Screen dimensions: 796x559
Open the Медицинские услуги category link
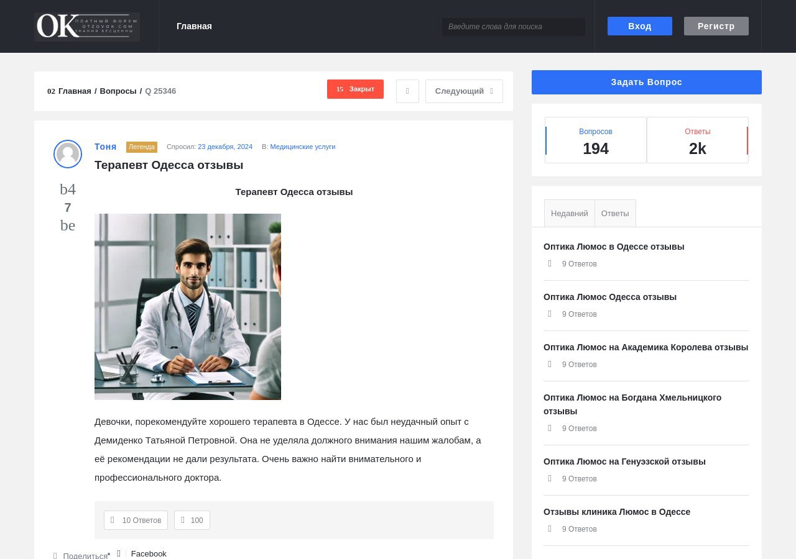(302, 147)
